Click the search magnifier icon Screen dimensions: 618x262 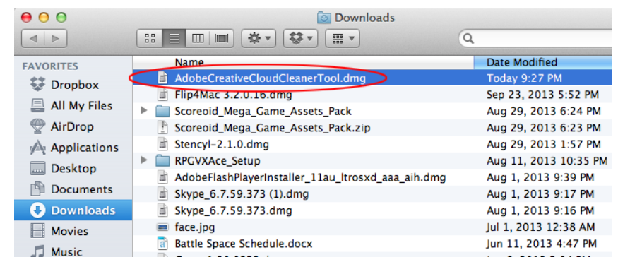click(468, 39)
